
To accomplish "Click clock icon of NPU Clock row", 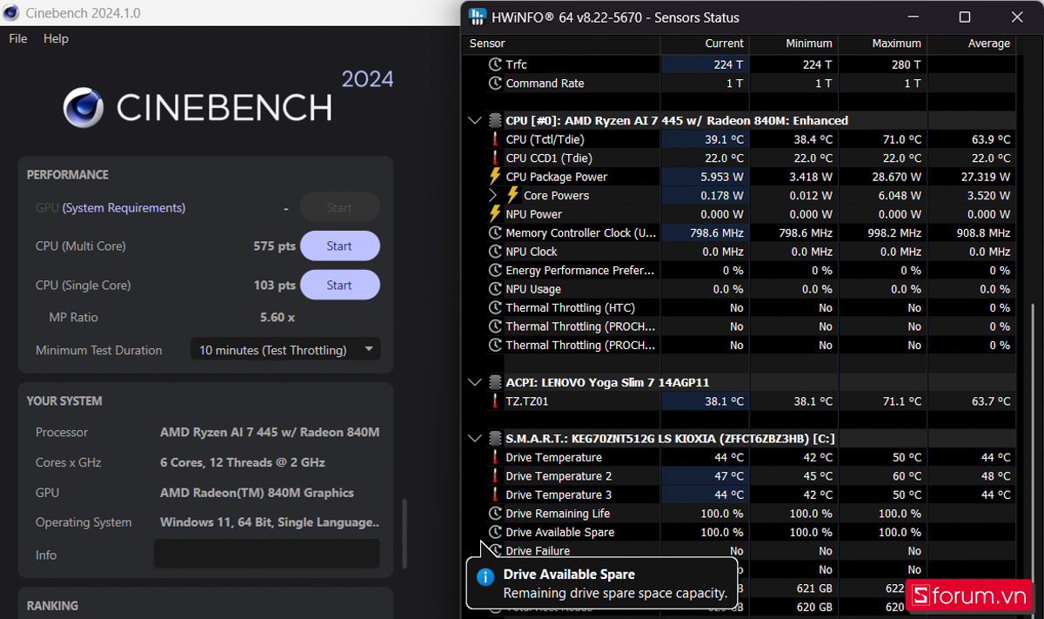I will (495, 252).
